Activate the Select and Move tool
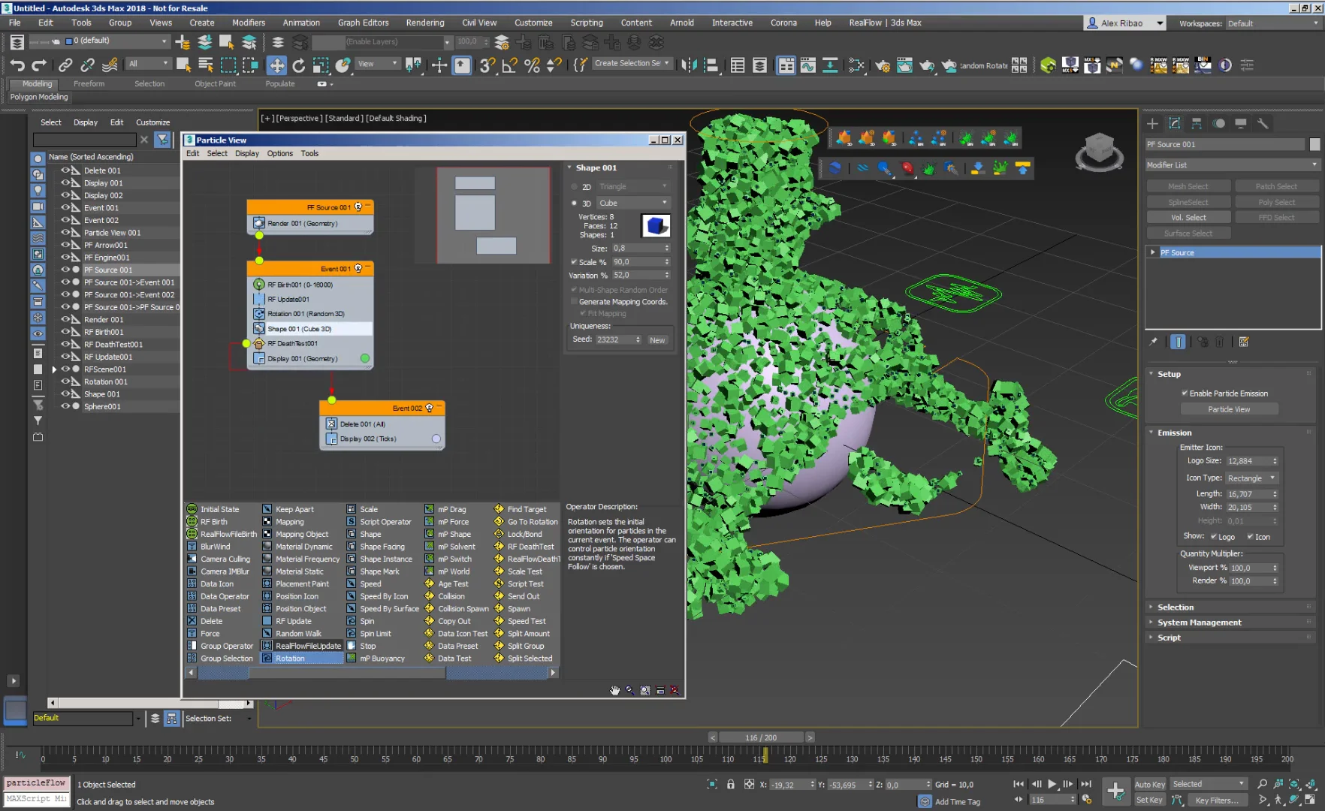 [276, 65]
